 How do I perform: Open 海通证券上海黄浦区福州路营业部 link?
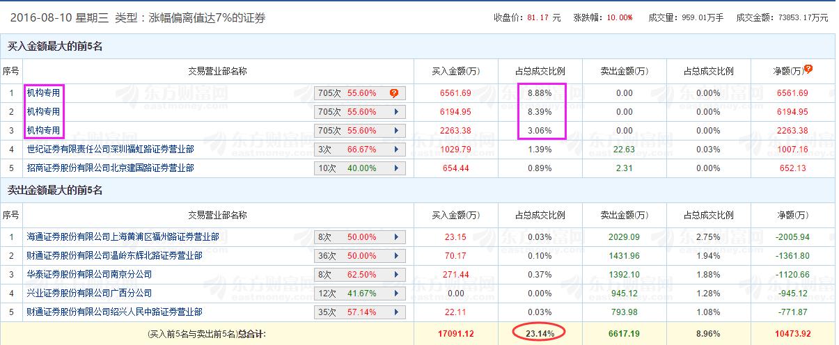(123, 236)
